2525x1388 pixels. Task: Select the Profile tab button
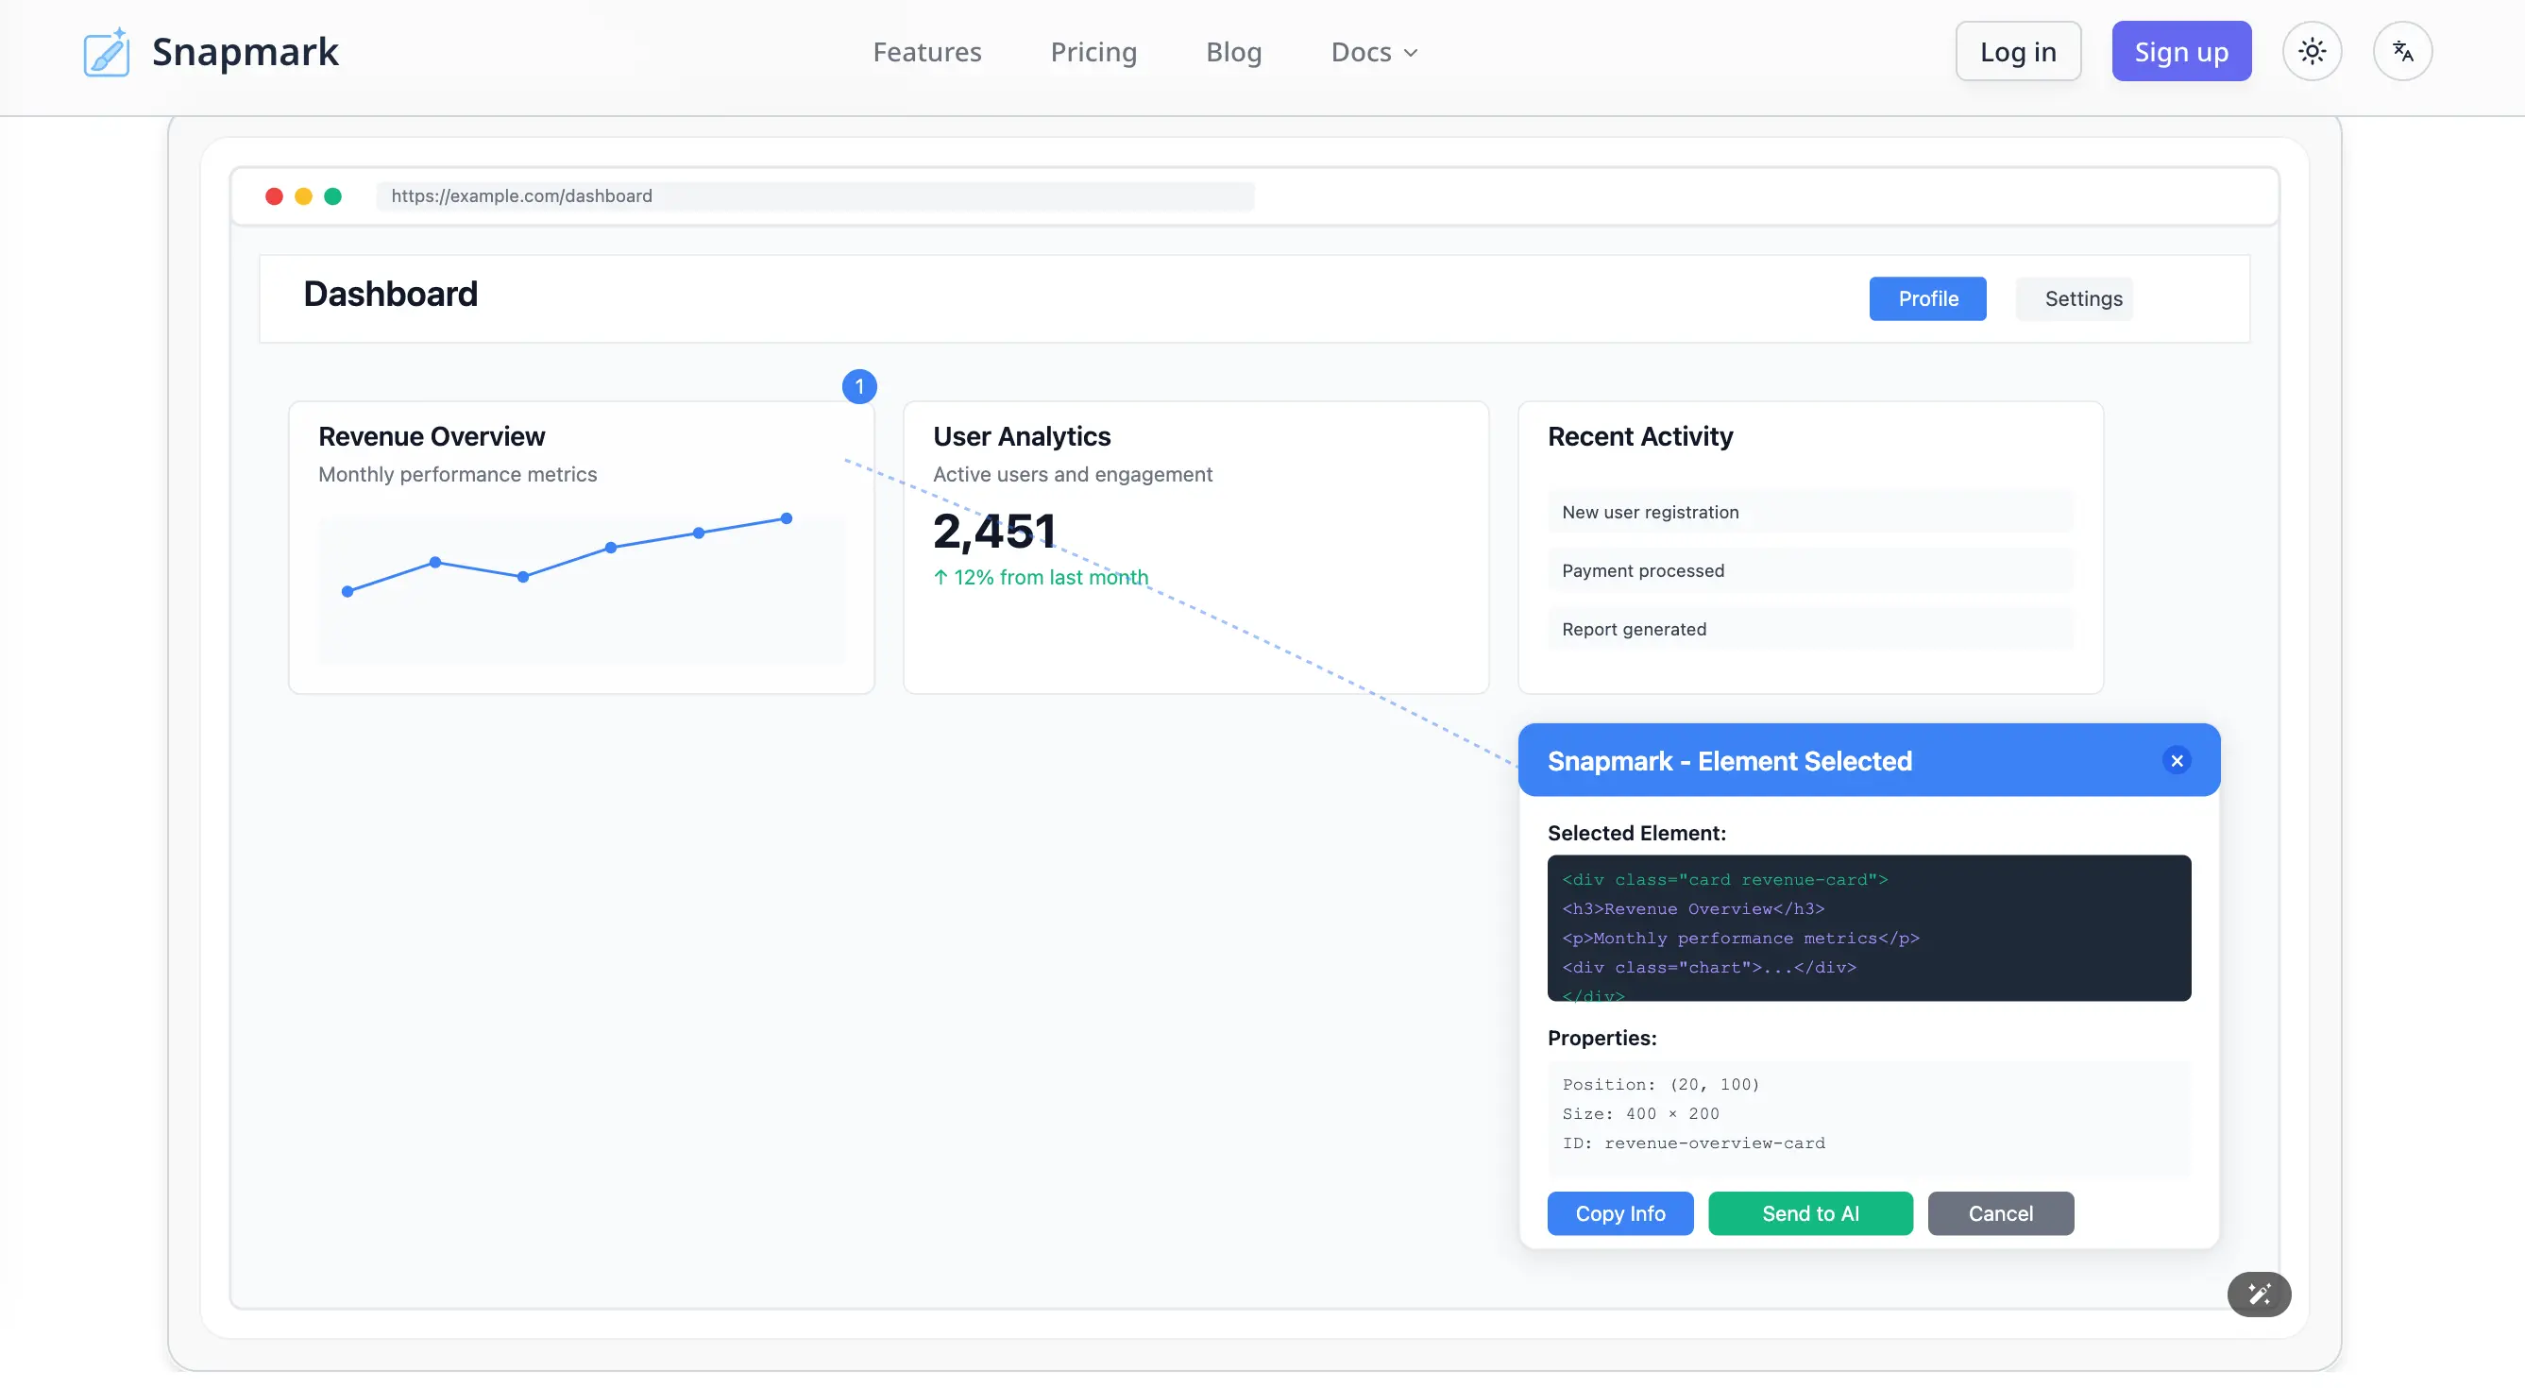pos(1927,299)
